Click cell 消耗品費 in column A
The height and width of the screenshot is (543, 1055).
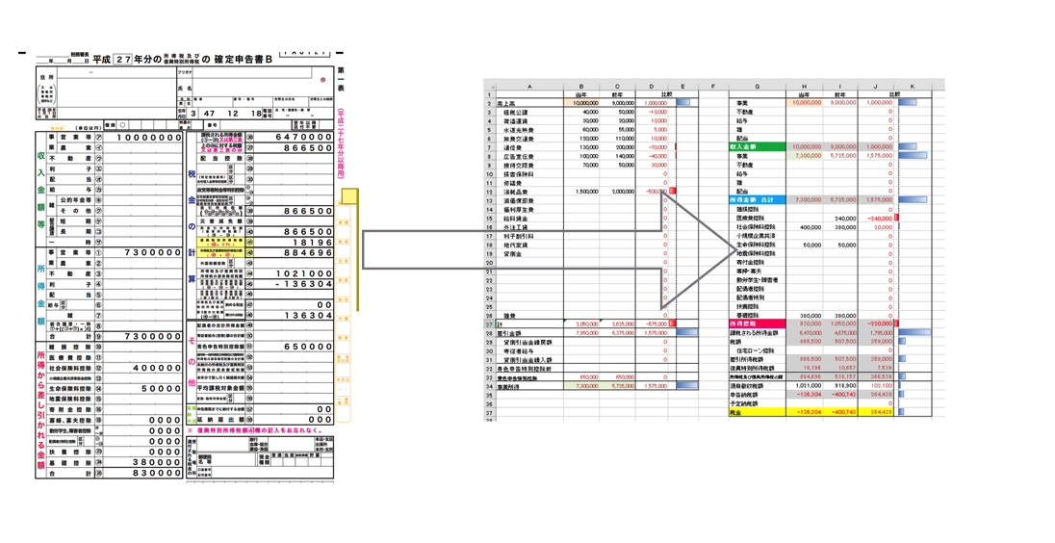[529, 192]
